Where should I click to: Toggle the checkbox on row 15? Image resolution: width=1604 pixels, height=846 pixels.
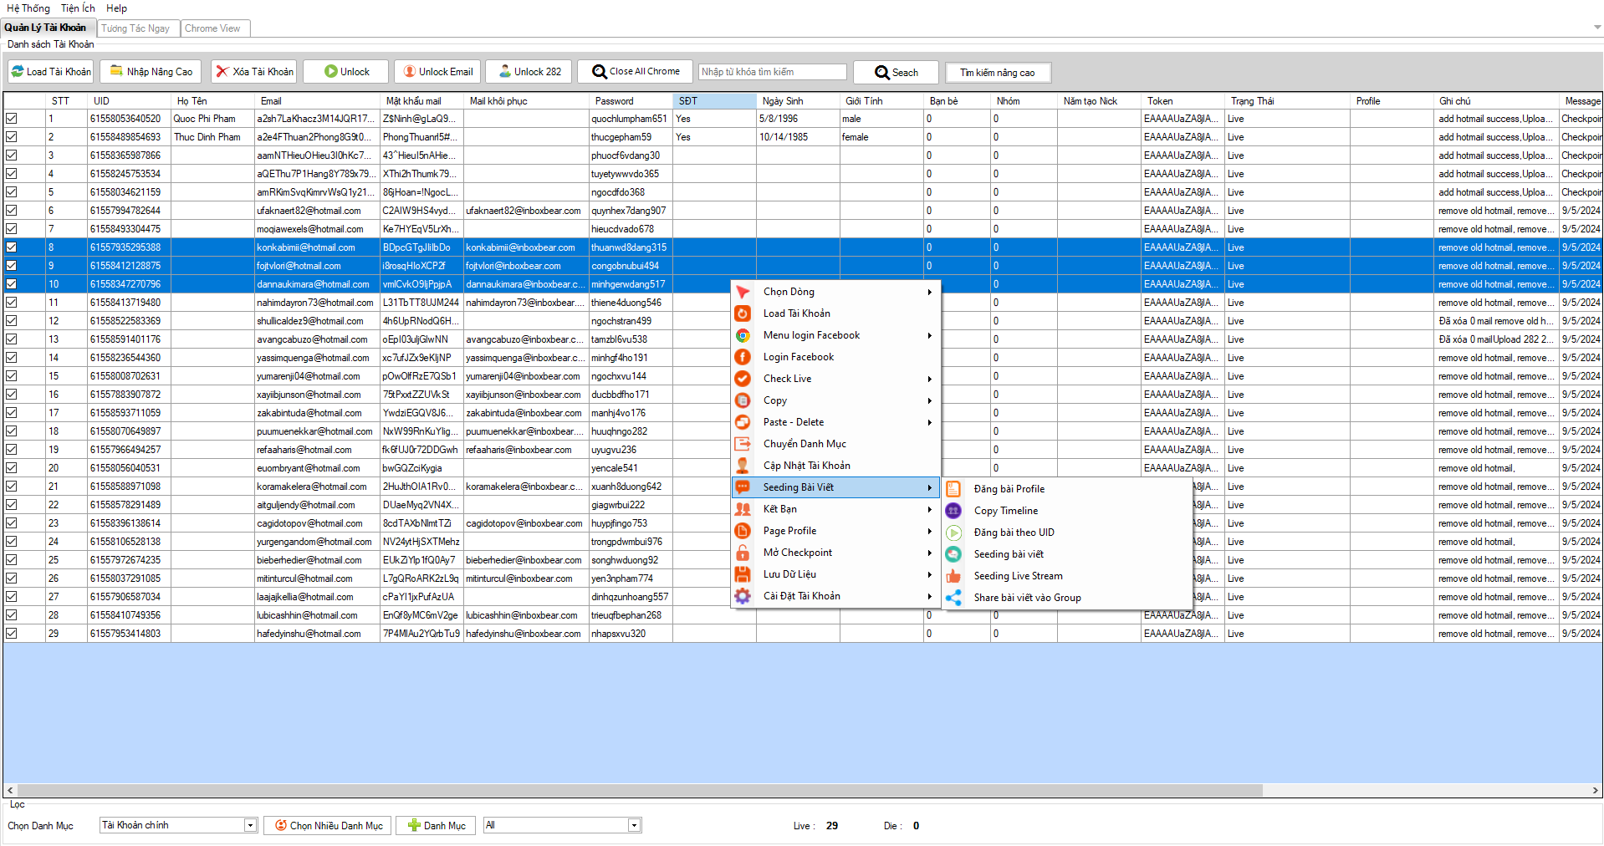pos(12,376)
